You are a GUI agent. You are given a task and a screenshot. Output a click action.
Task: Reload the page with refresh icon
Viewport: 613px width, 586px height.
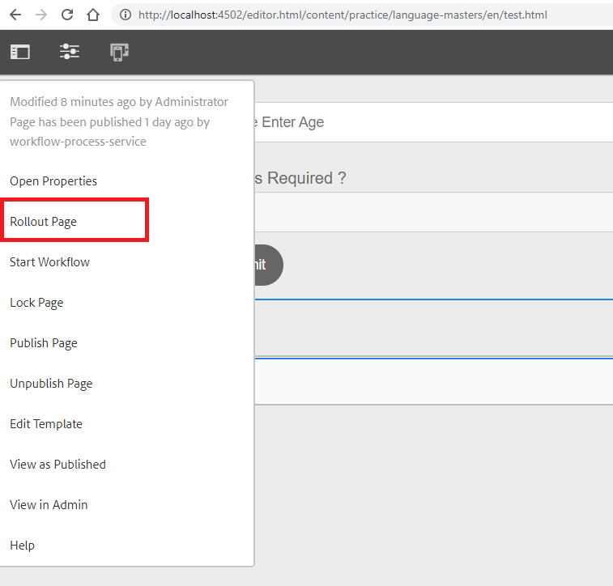pos(67,15)
